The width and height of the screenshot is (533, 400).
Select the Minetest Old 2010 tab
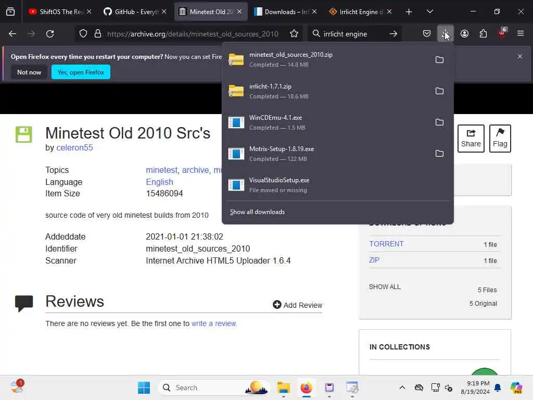click(x=211, y=12)
